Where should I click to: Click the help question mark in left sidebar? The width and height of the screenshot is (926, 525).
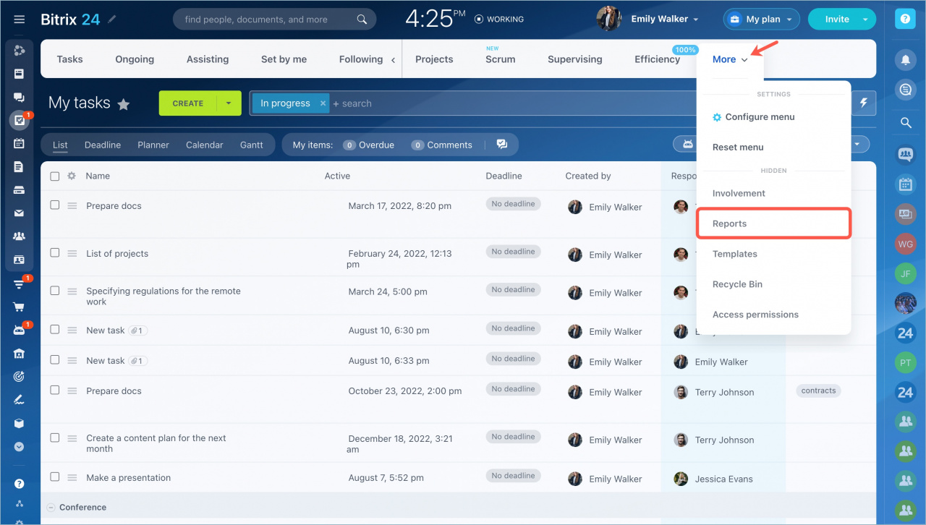click(x=20, y=484)
